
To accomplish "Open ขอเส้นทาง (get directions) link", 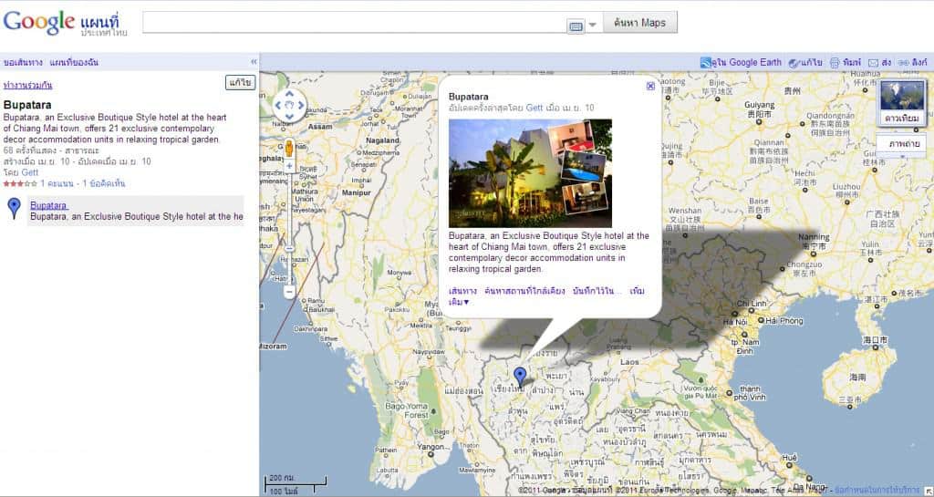I will (23, 62).
